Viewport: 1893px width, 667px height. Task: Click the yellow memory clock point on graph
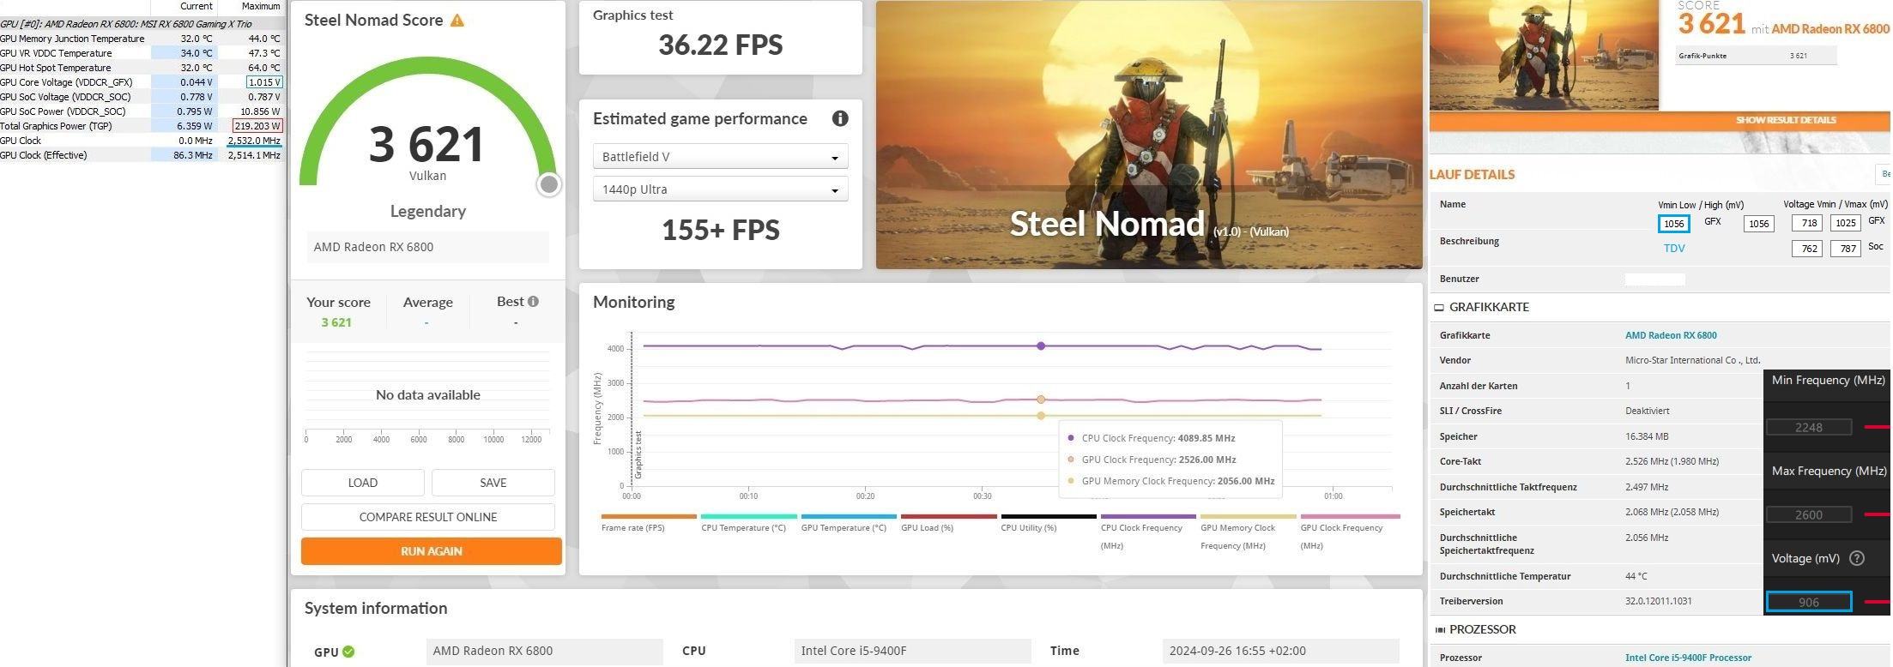[1041, 416]
